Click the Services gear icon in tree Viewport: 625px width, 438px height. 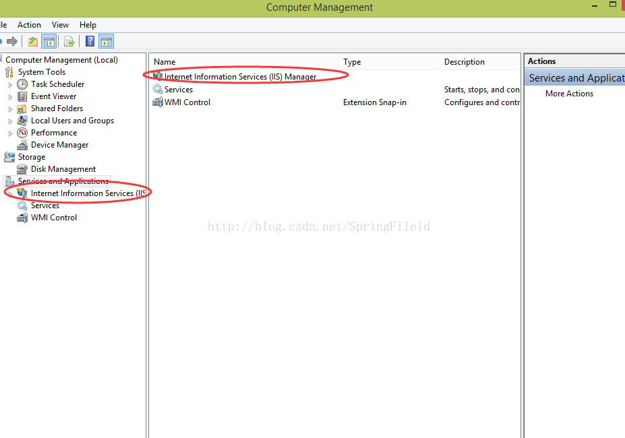(x=22, y=206)
